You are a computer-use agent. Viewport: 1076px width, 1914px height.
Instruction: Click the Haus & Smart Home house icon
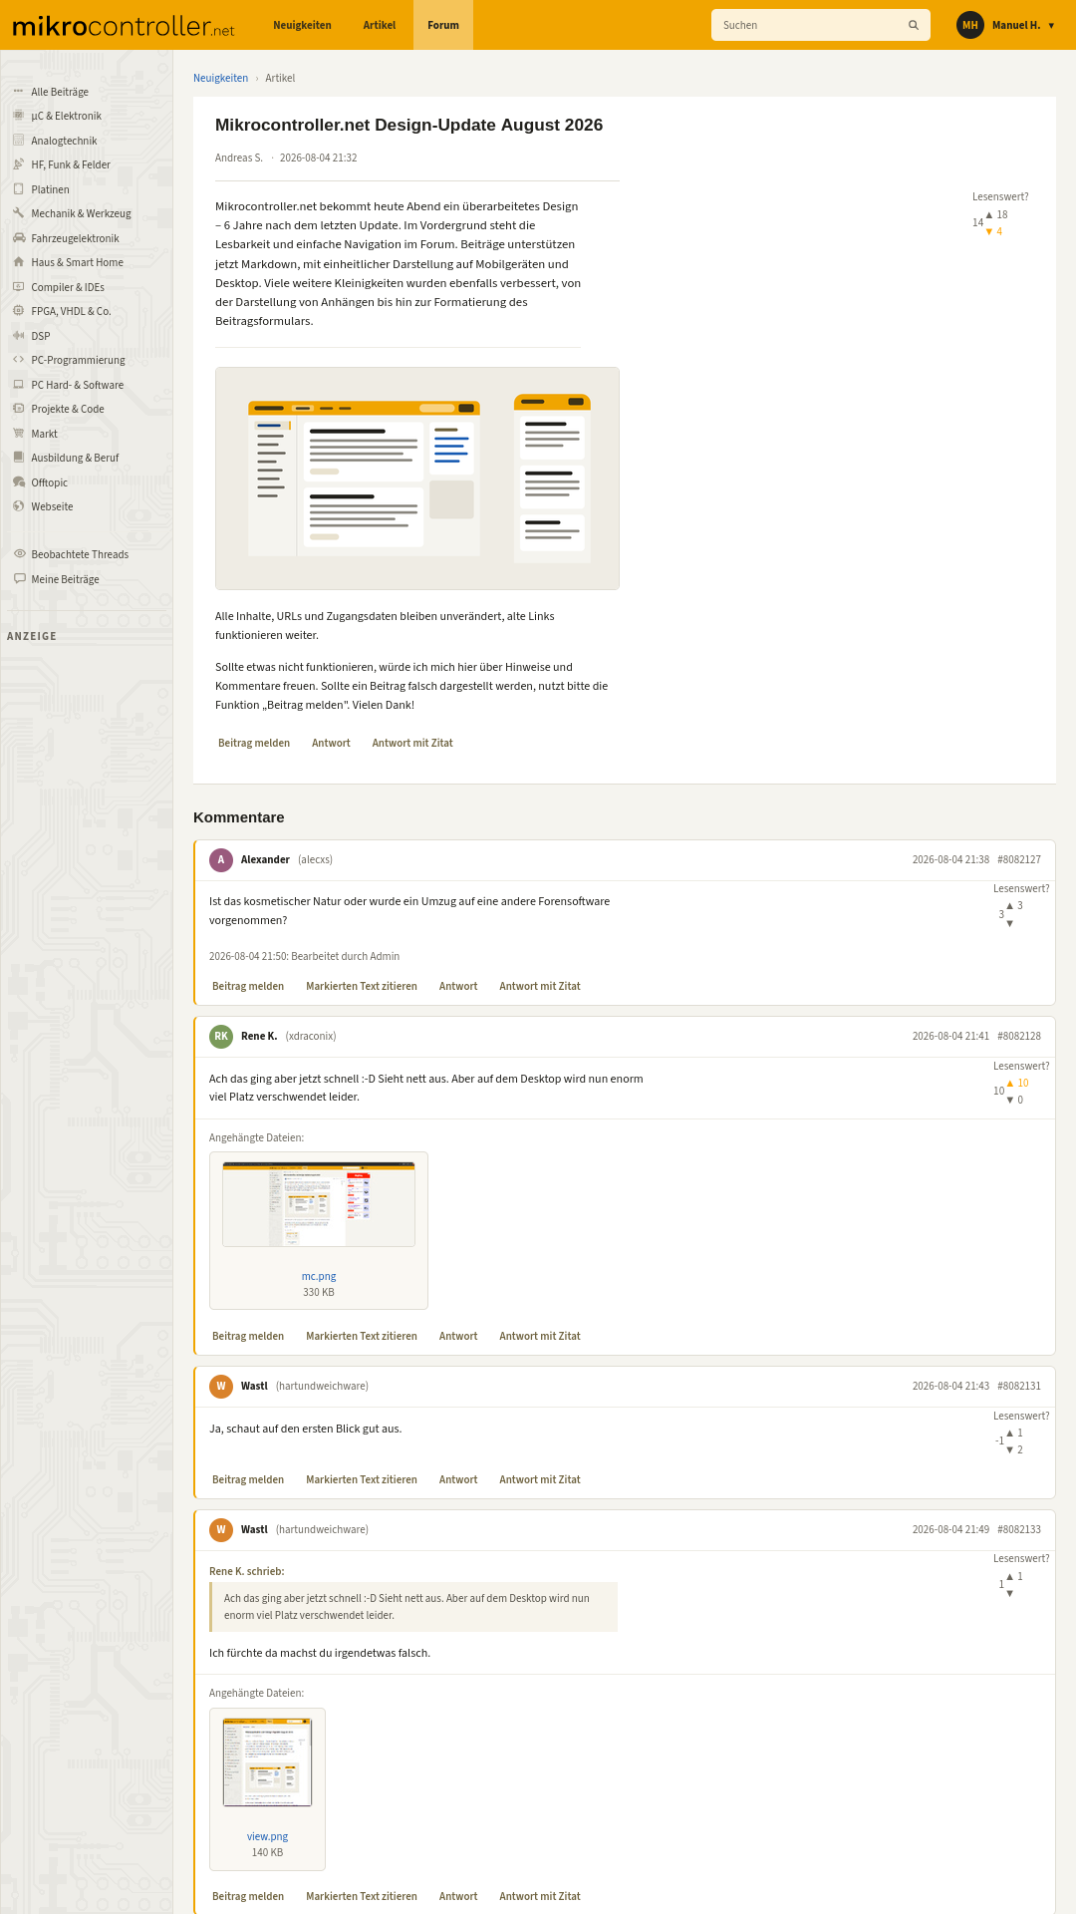click(x=18, y=262)
